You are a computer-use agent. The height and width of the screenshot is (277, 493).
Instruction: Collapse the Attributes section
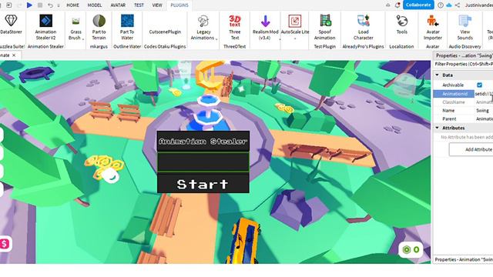(x=437, y=128)
